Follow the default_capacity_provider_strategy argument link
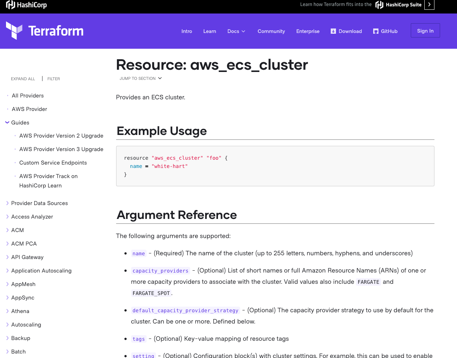This screenshot has height=358, width=457. pos(185,310)
